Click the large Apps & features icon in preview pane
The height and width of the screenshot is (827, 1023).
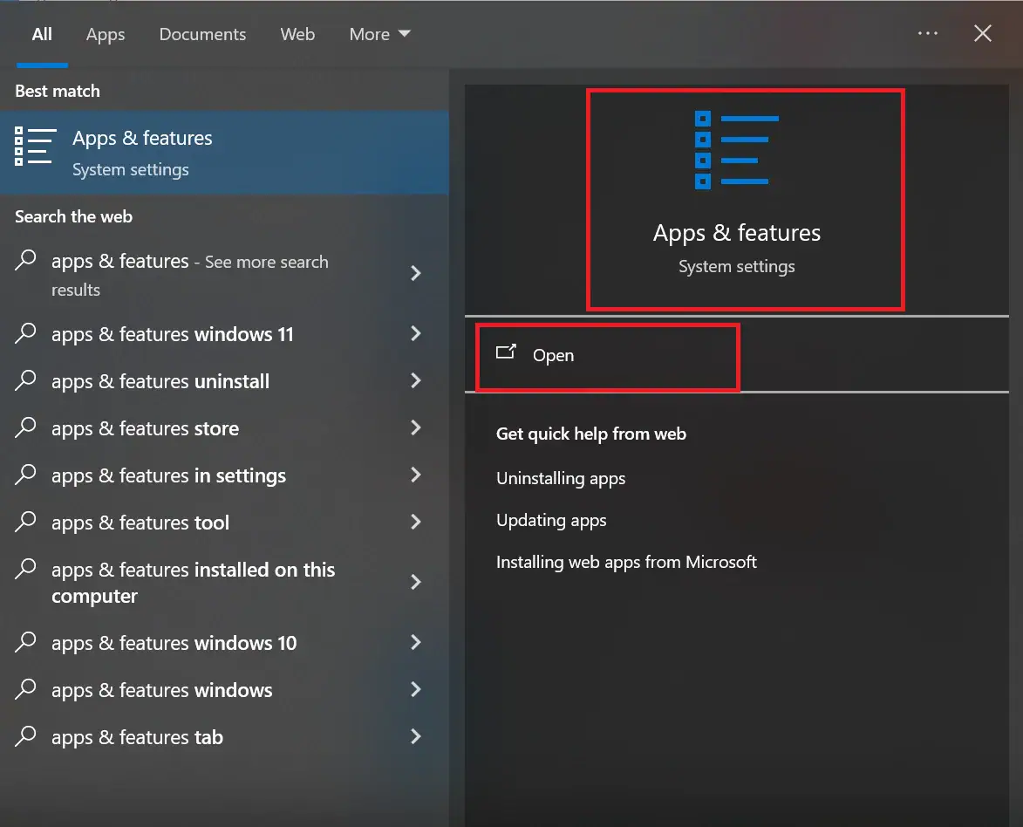[x=736, y=150]
